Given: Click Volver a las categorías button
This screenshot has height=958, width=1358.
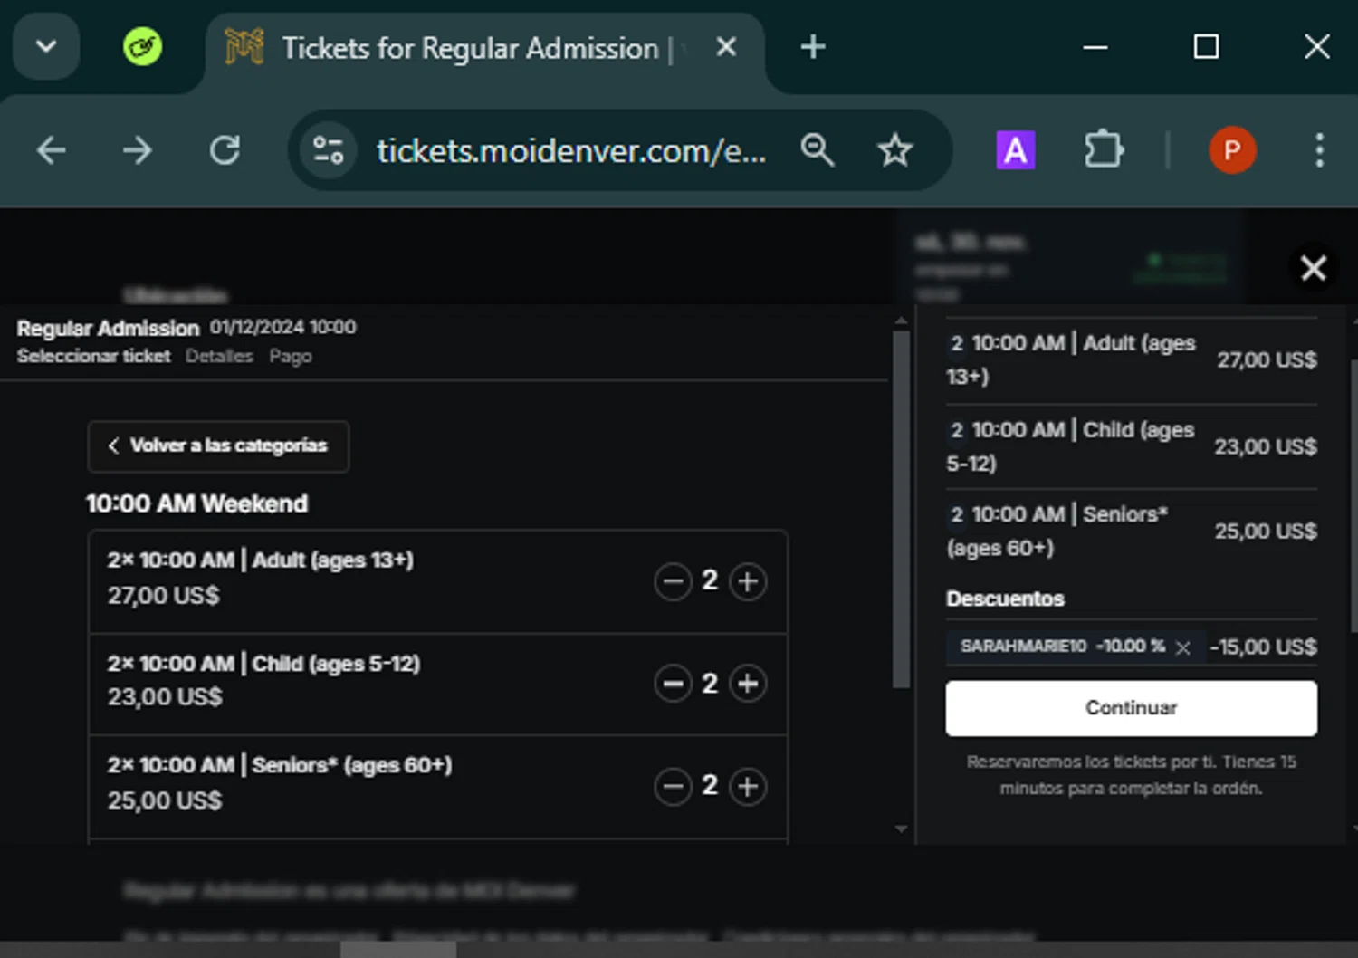Looking at the screenshot, I should [218, 445].
